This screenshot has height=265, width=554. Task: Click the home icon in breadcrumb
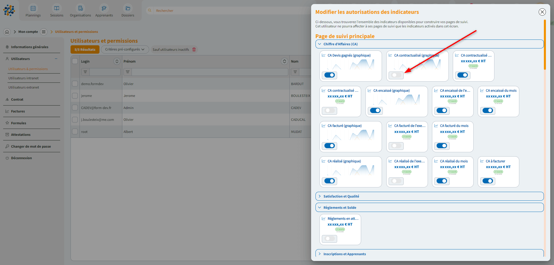7,32
